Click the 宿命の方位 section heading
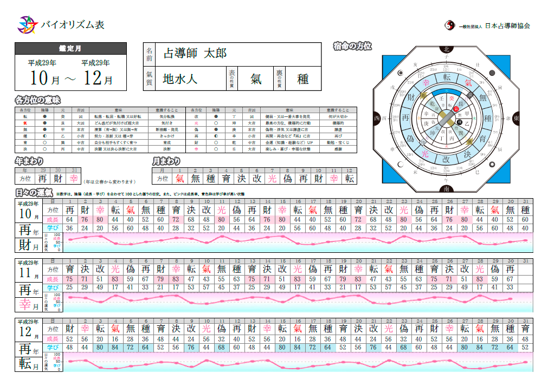Image resolution: width=548 pixels, height=386 pixels. coord(352,47)
